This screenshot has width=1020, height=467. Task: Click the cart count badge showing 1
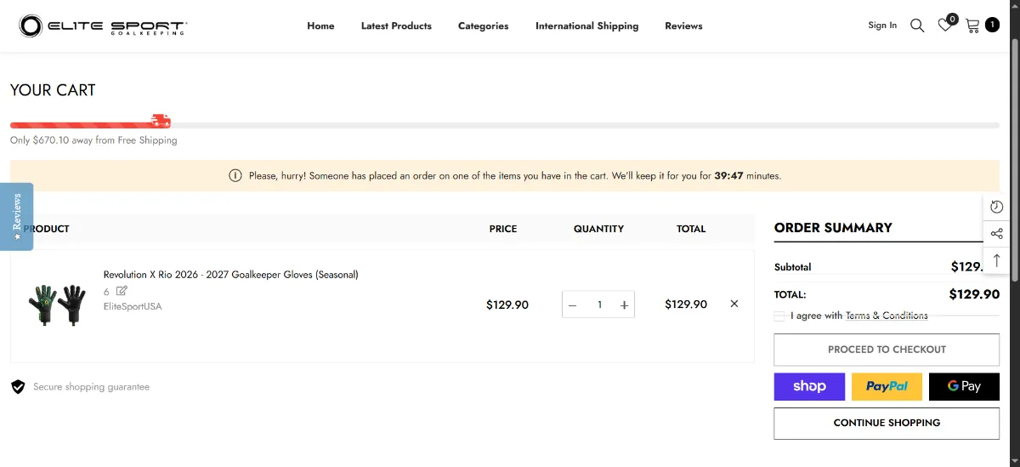click(x=992, y=26)
